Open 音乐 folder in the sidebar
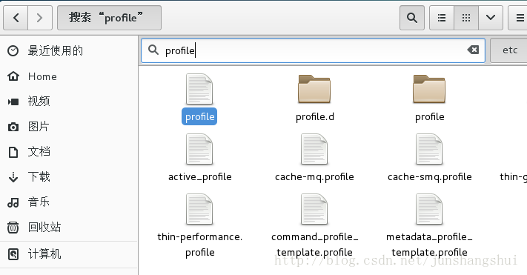Screen dimensions: 527x275 [69, 202]
